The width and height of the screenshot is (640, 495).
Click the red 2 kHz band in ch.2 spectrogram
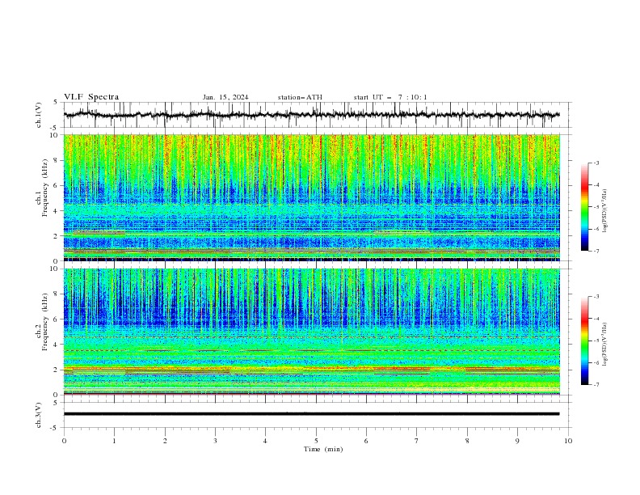(x=312, y=370)
